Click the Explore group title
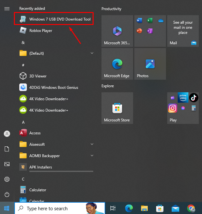202x214 pixels. [108, 86]
